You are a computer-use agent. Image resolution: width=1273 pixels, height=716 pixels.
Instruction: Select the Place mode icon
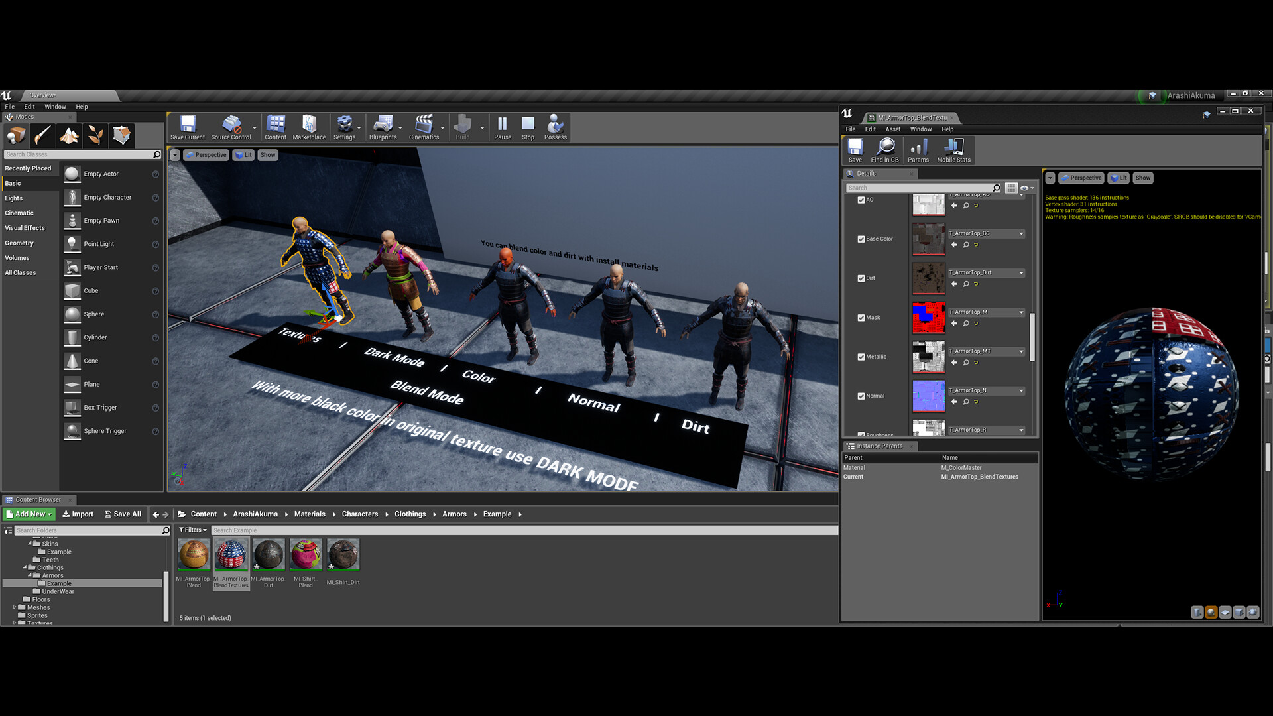coord(16,136)
